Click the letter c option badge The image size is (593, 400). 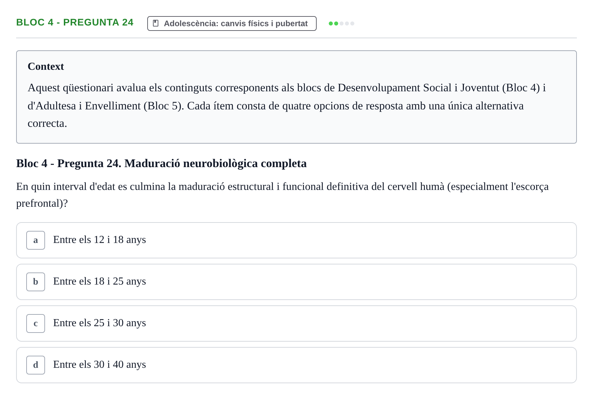click(36, 323)
